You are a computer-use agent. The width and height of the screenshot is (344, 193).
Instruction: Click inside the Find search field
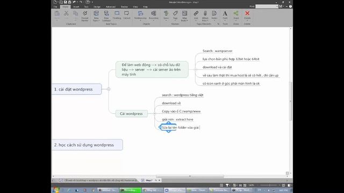click(x=267, y=6)
